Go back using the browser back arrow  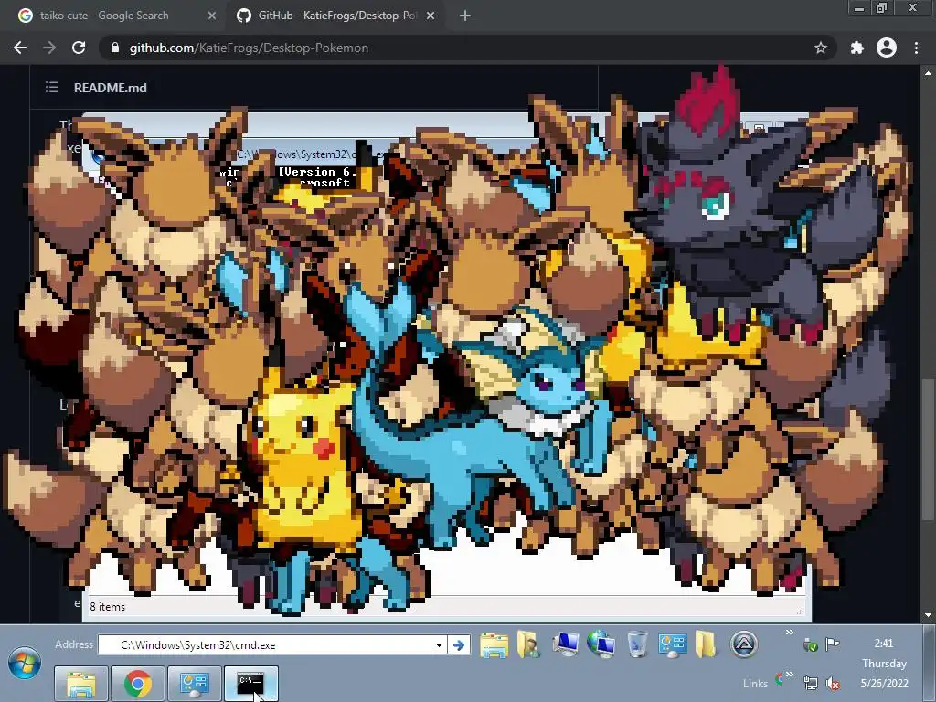20,48
